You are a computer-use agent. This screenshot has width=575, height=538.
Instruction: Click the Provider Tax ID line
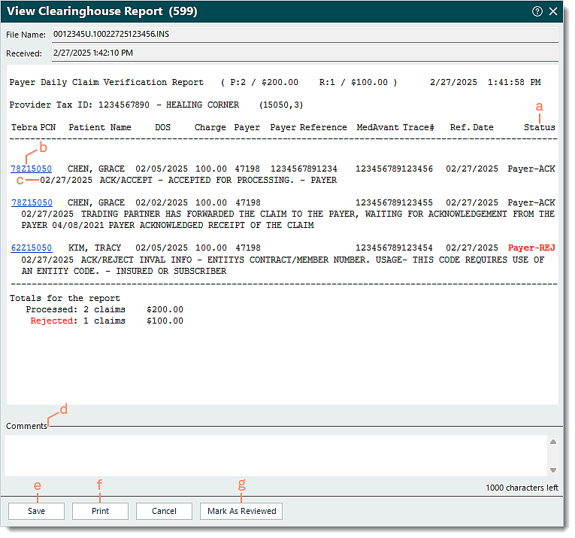coord(156,105)
